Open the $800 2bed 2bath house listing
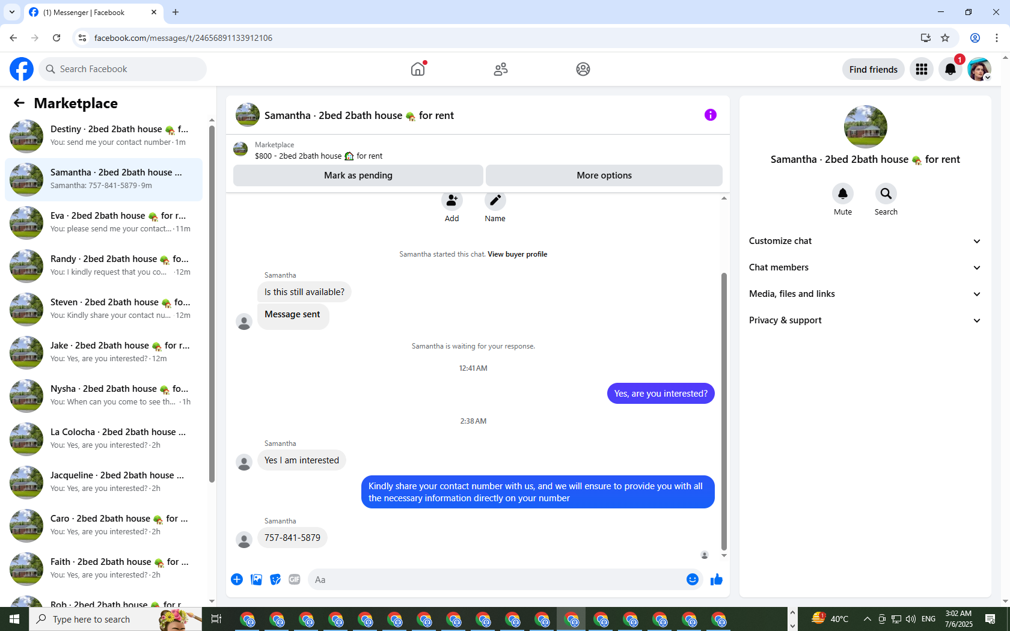The image size is (1010, 631). click(319, 156)
